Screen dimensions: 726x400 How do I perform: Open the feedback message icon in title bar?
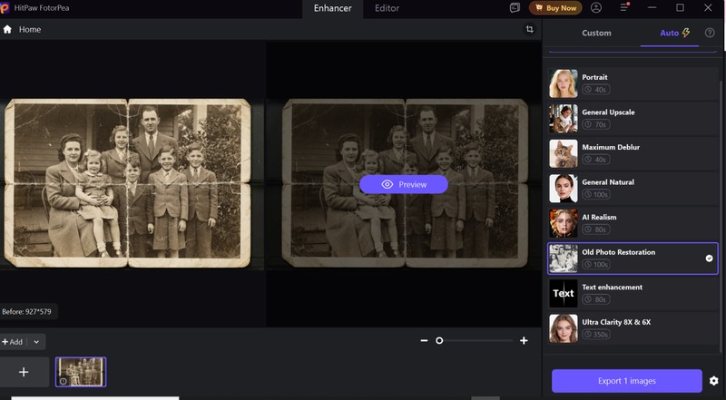coord(515,8)
